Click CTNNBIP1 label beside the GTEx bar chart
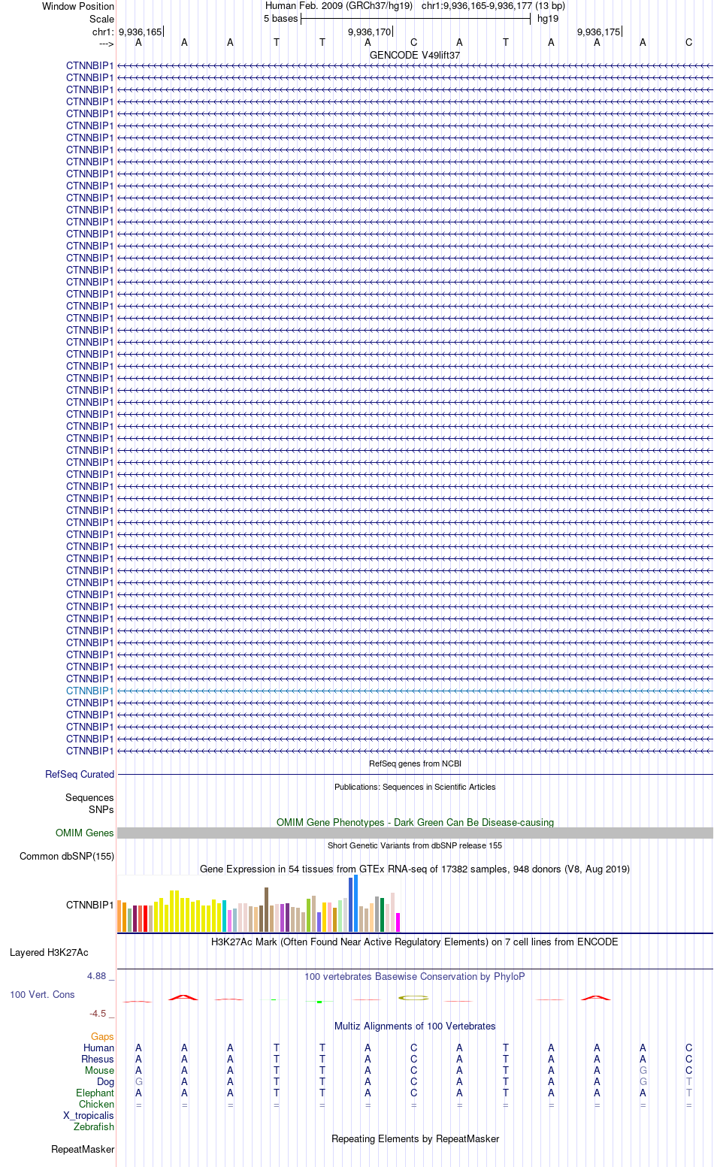The width and height of the screenshot is (714, 1167). pos(89,905)
